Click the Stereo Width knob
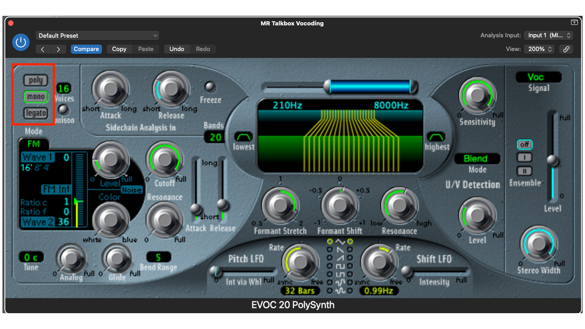The width and height of the screenshot is (585, 329). [x=539, y=244]
